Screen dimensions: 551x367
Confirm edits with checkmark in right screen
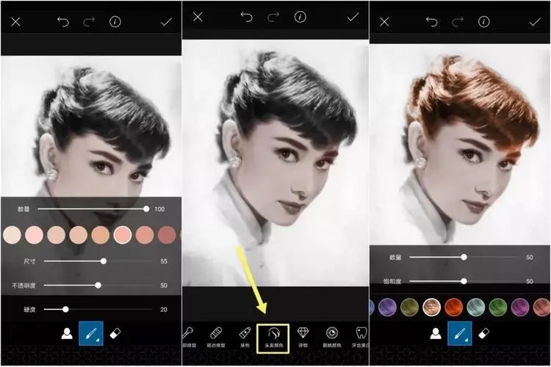[535, 22]
